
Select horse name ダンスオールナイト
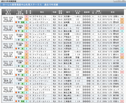41,101
